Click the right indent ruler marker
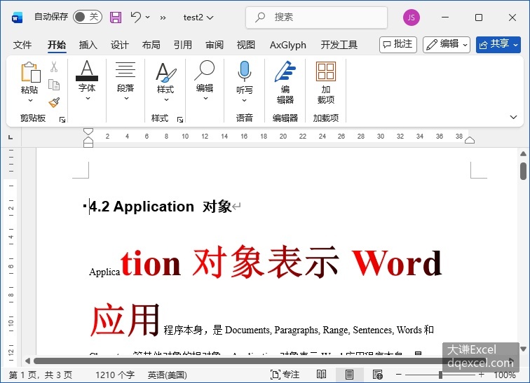Viewport: 530px width, 383px height. [470, 140]
